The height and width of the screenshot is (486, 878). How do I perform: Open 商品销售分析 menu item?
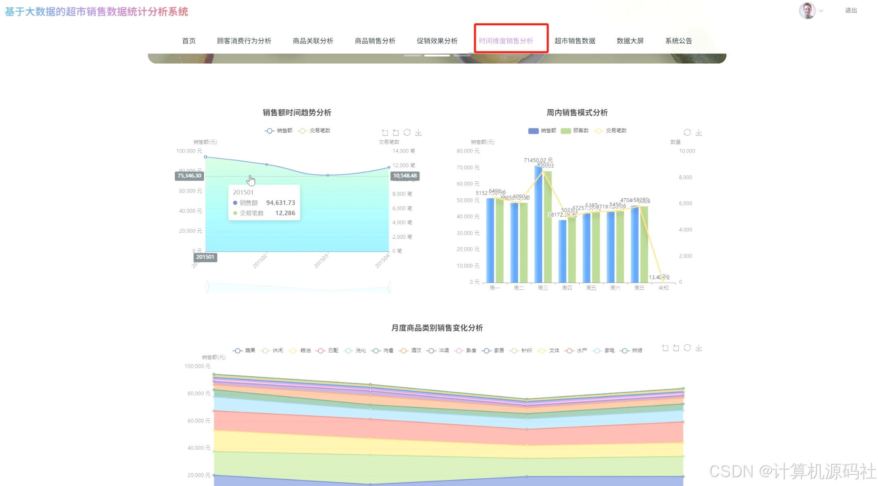pos(375,40)
